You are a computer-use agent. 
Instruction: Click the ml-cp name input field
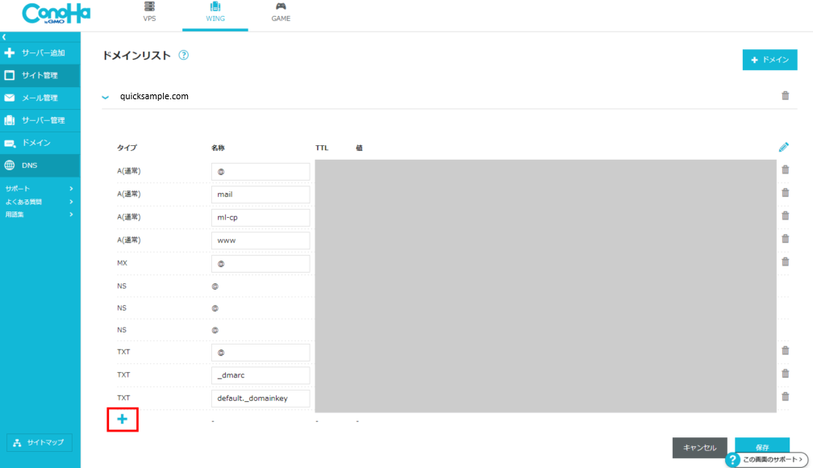261,218
